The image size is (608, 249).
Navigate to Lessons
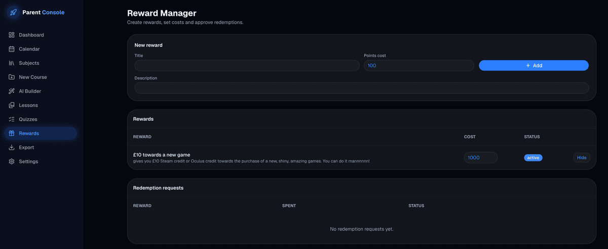point(41,105)
